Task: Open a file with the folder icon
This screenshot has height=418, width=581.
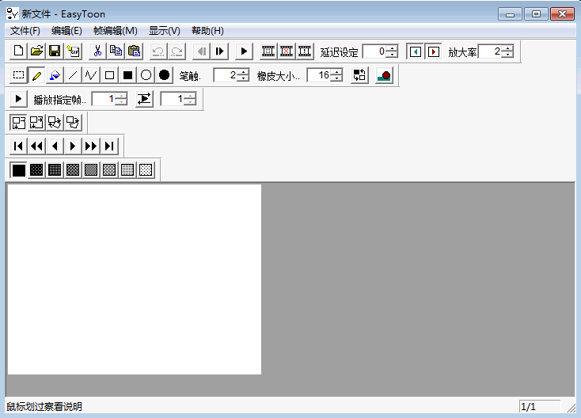Action: 36,51
